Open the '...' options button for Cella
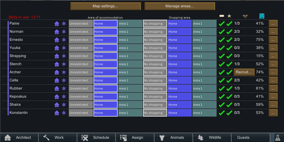The image size is (284, 142). pos(273,80)
